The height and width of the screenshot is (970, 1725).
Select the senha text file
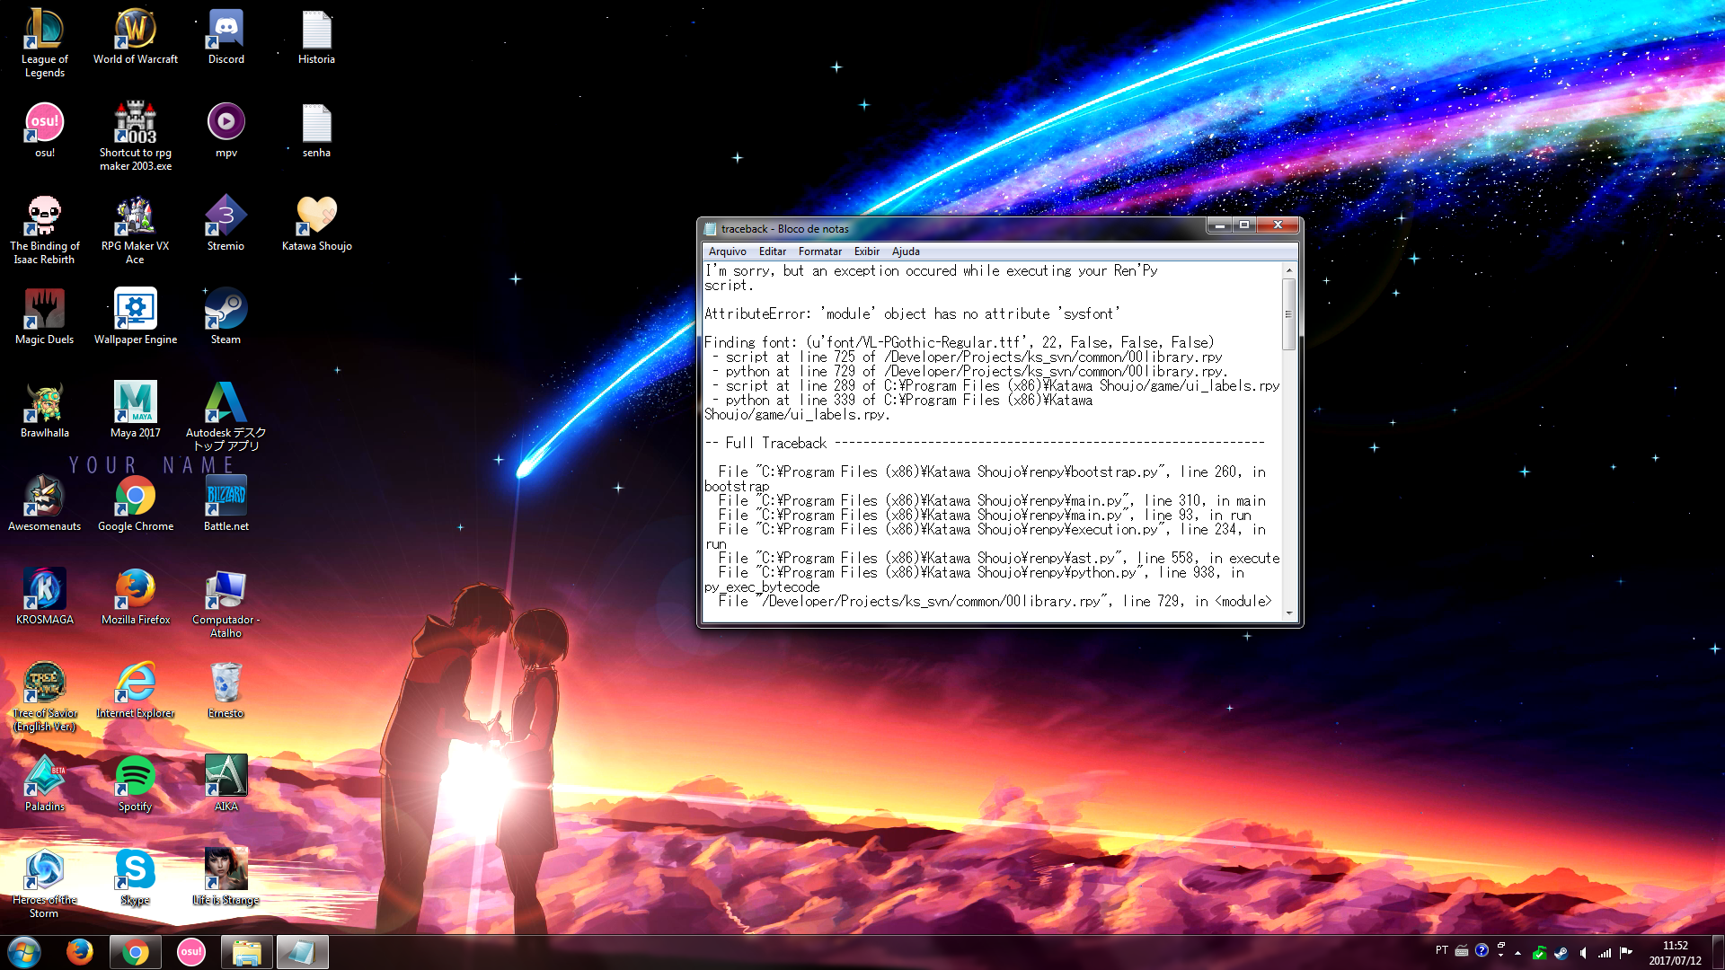coord(316,130)
